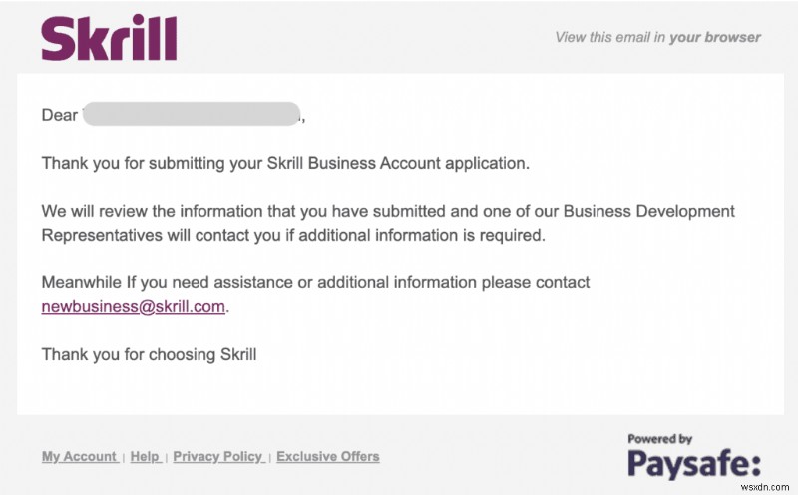Screen dimensions: 798x495
Task: Open 'View this email in your browser'
Action: (x=657, y=38)
